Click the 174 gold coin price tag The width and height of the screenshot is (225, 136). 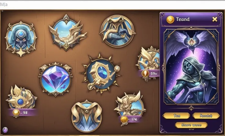click(x=130, y=119)
